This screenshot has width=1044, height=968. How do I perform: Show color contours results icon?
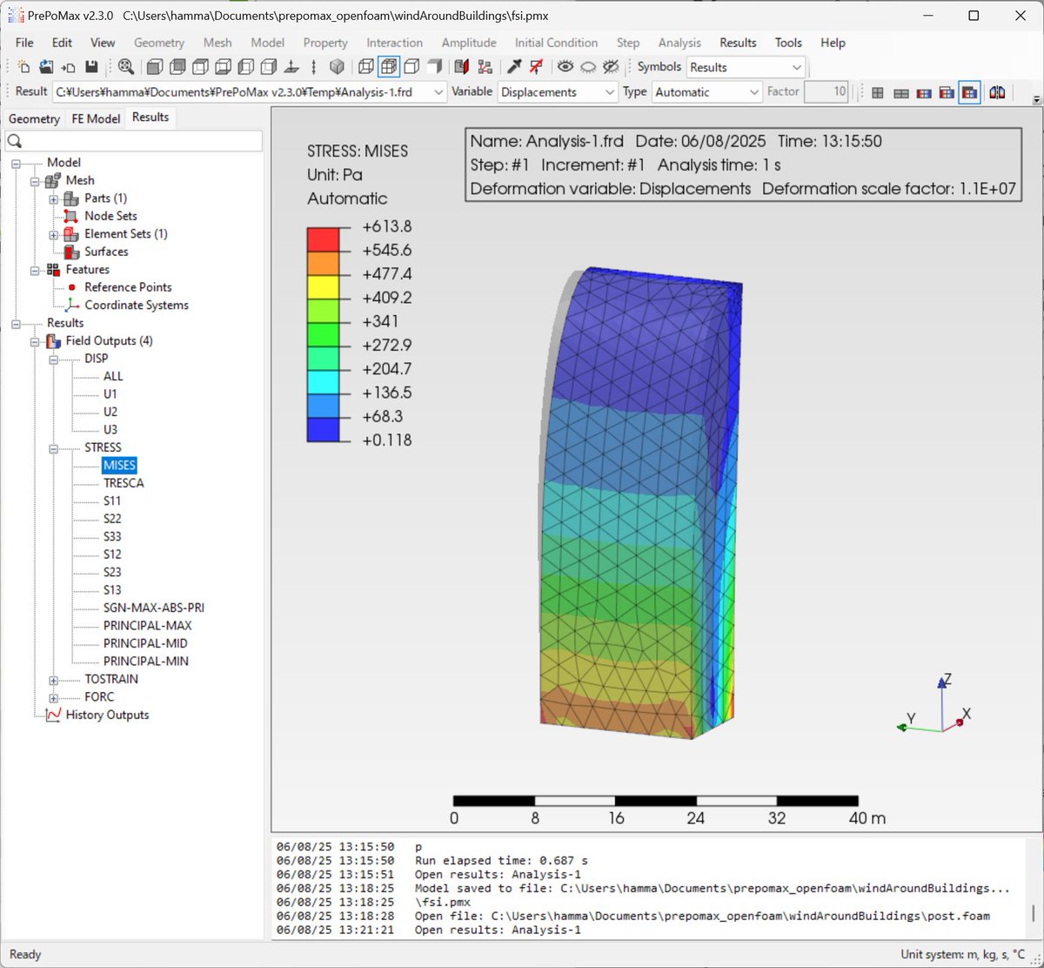pyautogui.click(x=924, y=92)
